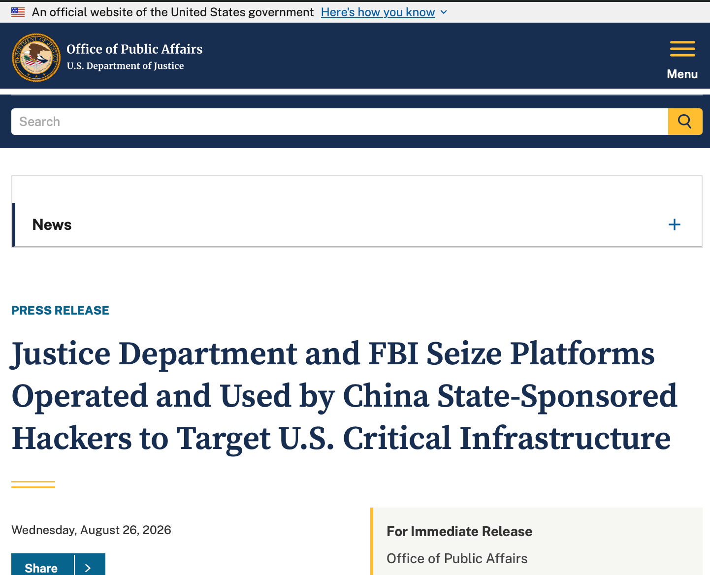Click the yellow search magnifier button
Image resolution: width=710 pixels, height=575 pixels.
685,122
